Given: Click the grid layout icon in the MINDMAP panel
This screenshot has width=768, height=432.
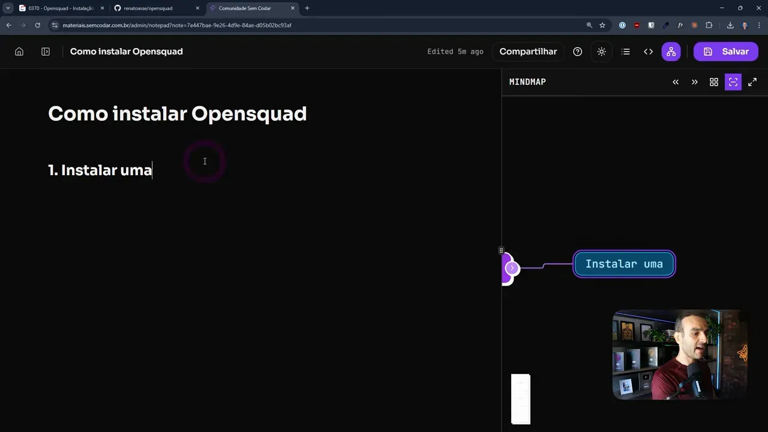Looking at the screenshot, I should click(713, 82).
